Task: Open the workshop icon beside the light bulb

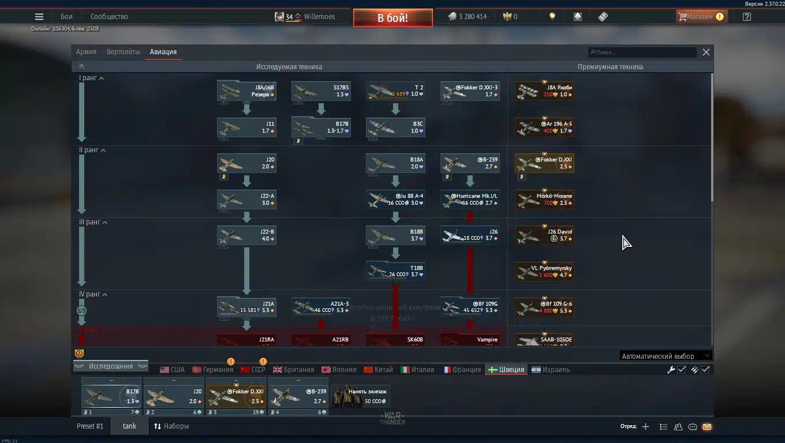Action: [x=578, y=17]
